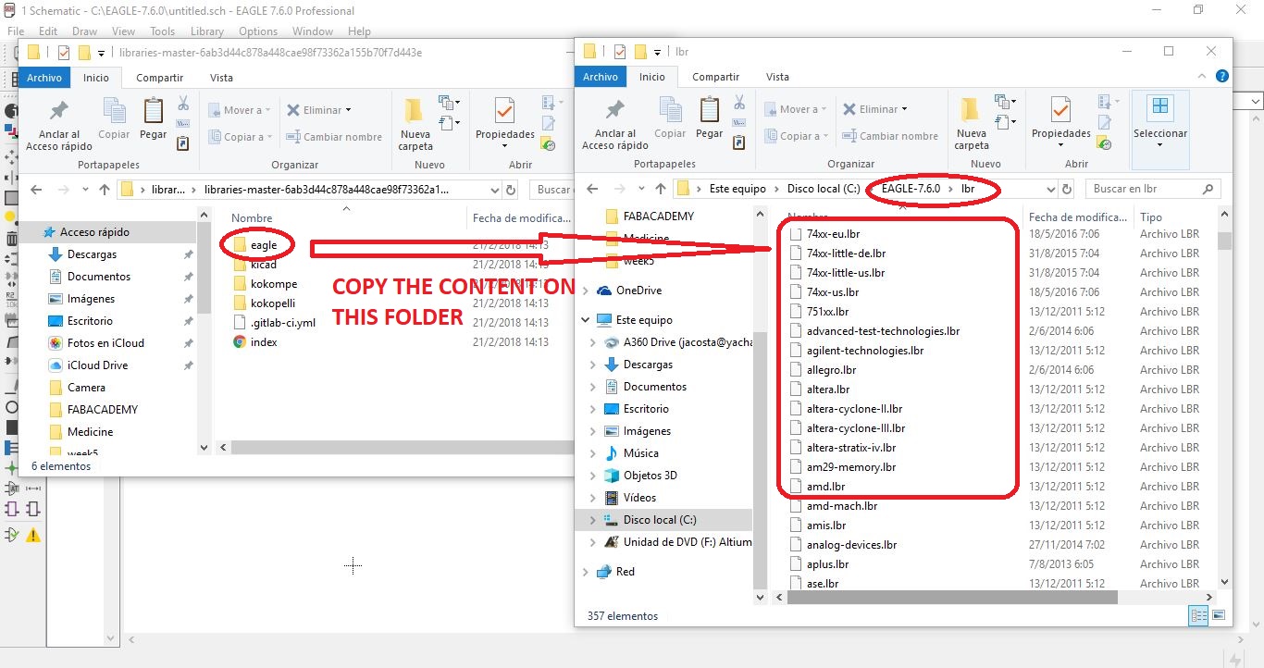The image size is (1264, 668).
Task: Open lbr address bar history dropdown
Action: [1050, 189]
